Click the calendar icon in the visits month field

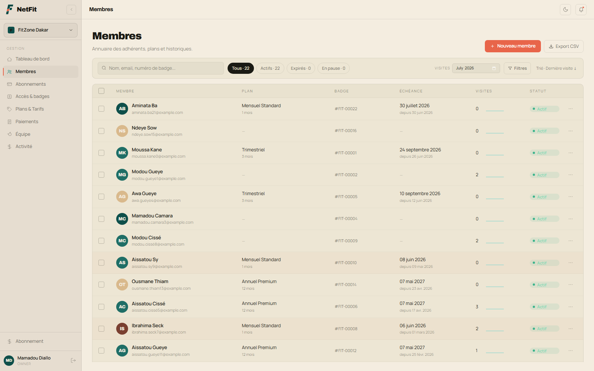pos(494,68)
